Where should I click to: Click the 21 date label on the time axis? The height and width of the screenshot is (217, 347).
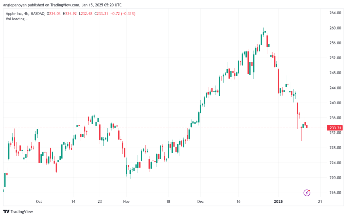point(320,201)
